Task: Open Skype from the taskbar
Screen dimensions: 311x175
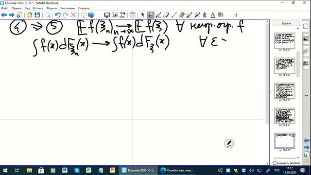Action: 77,170
